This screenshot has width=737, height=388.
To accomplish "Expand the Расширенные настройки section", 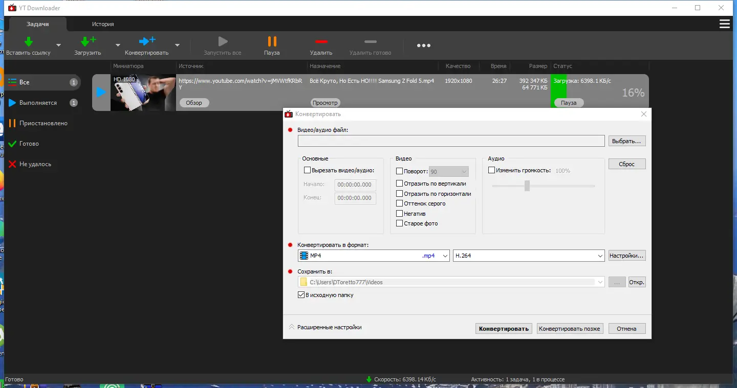I will click(x=326, y=327).
